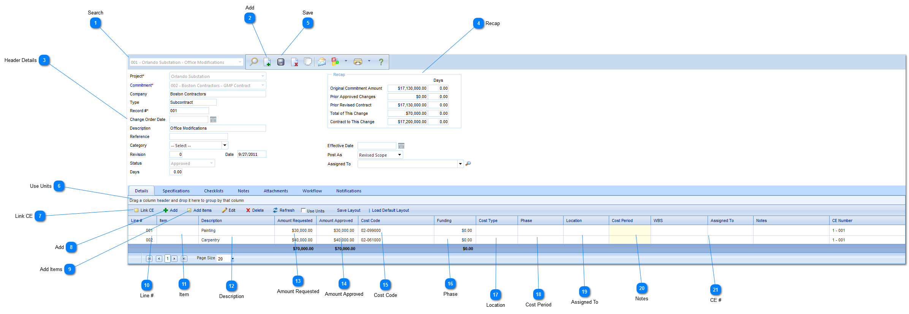Image resolution: width=909 pixels, height=314 pixels.
Task: Go to next page of grid
Action: [x=174, y=258]
